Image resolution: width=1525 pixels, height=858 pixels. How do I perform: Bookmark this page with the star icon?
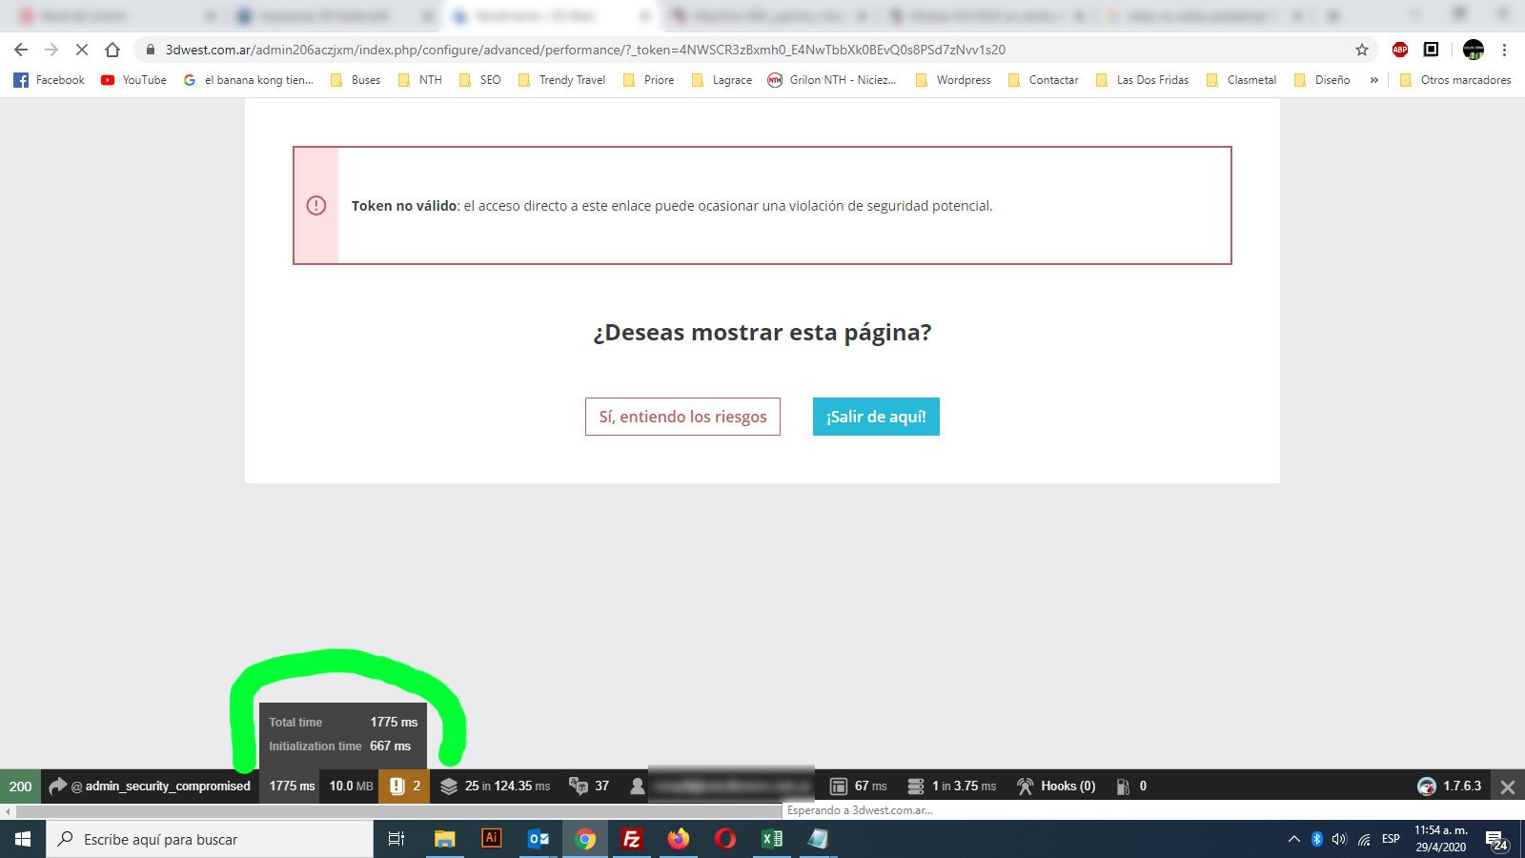pyautogui.click(x=1362, y=50)
